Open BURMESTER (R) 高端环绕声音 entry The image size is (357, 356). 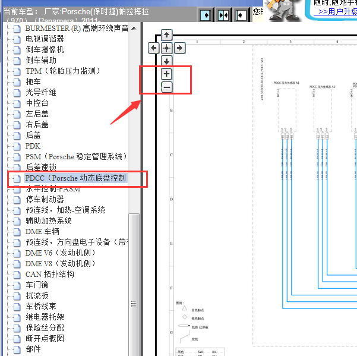pos(77,29)
